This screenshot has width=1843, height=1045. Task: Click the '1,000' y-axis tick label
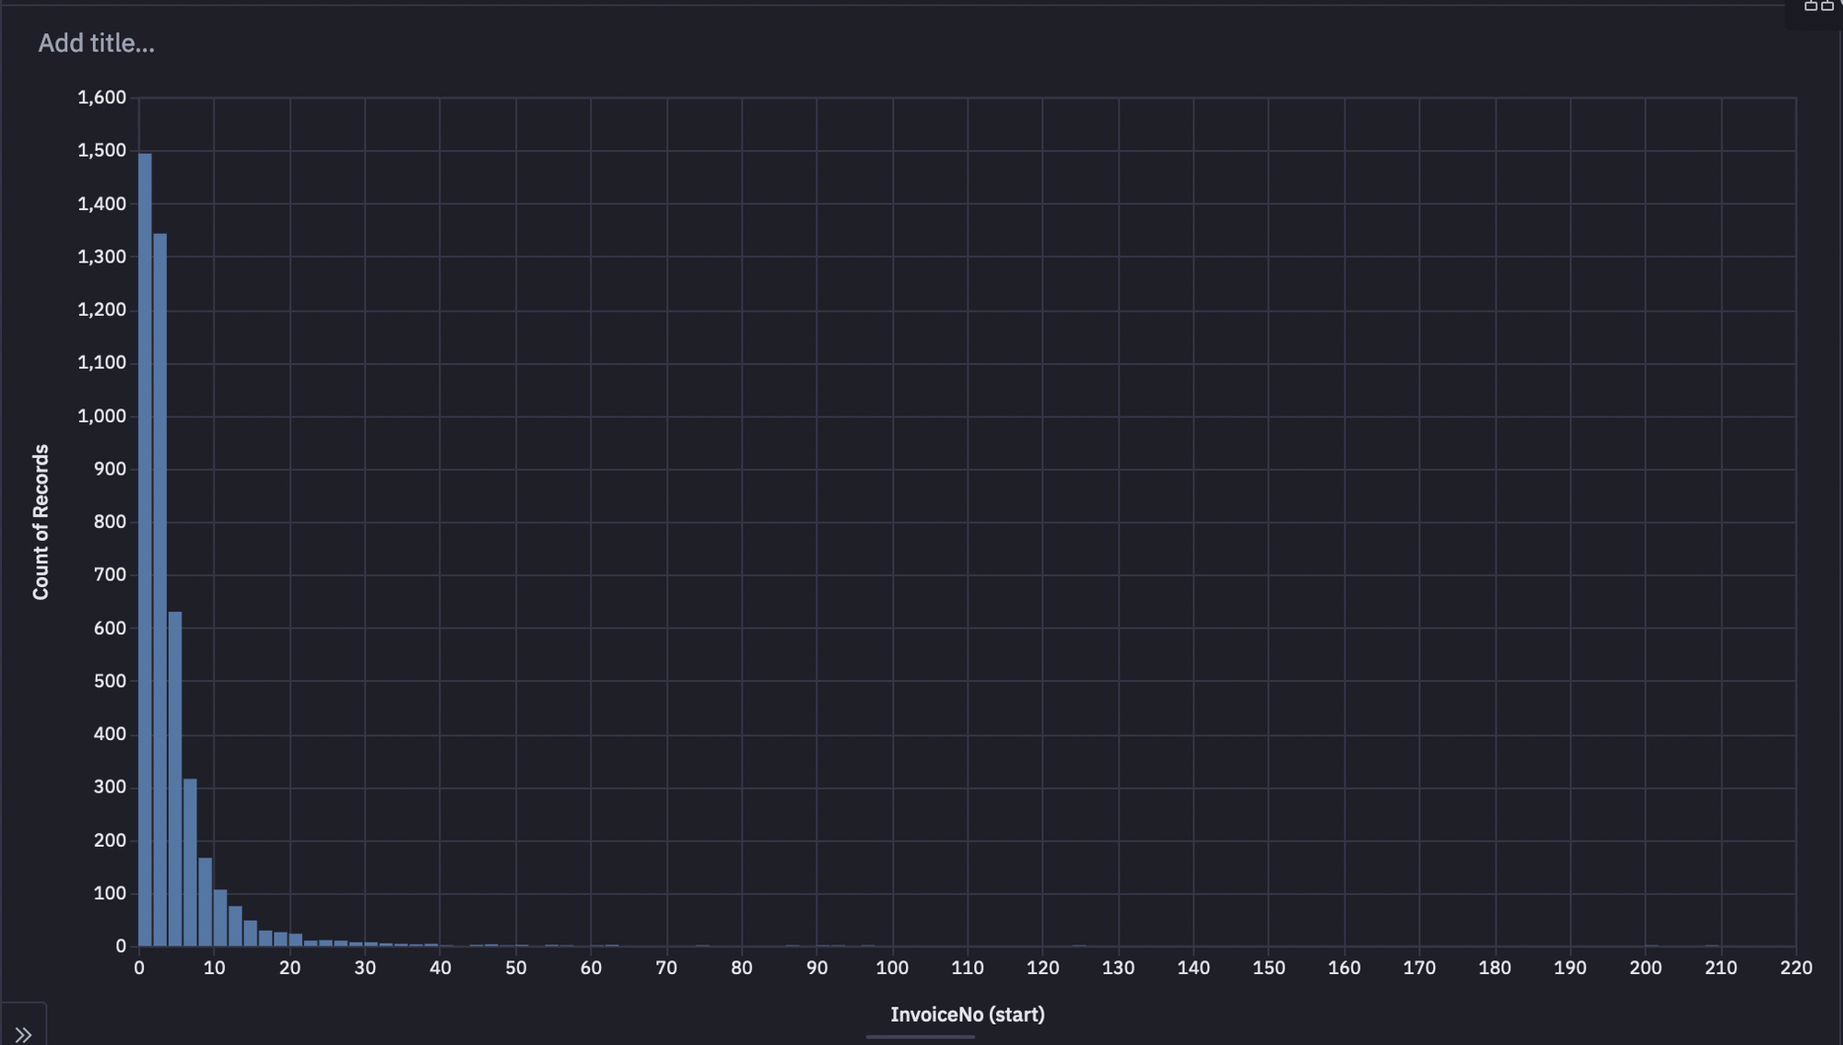point(101,416)
